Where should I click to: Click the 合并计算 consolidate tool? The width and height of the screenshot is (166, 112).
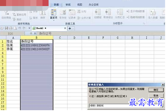click(84, 18)
